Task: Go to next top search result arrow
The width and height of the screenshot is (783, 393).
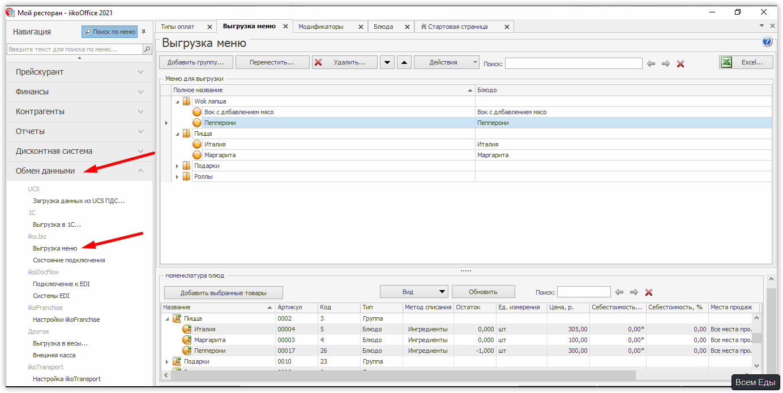Action: pyautogui.click(x=666, y=64)
